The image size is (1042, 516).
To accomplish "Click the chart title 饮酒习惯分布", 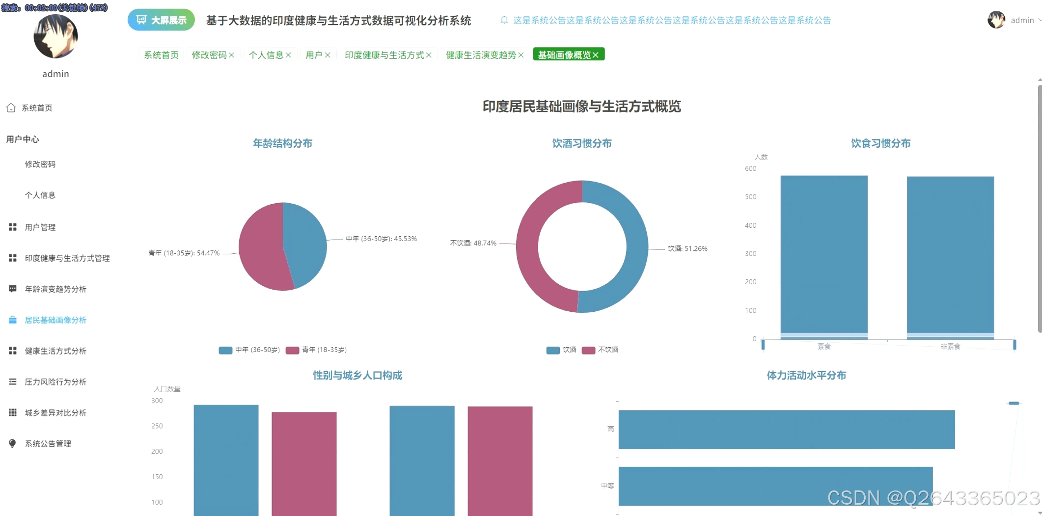I will tap(582, 143).
